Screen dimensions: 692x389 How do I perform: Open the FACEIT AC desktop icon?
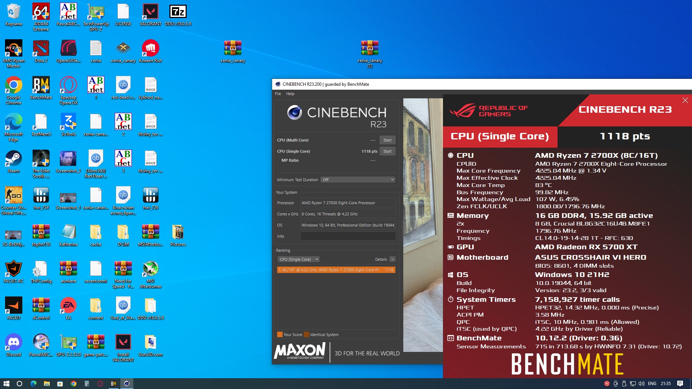(x=13, y=272)
